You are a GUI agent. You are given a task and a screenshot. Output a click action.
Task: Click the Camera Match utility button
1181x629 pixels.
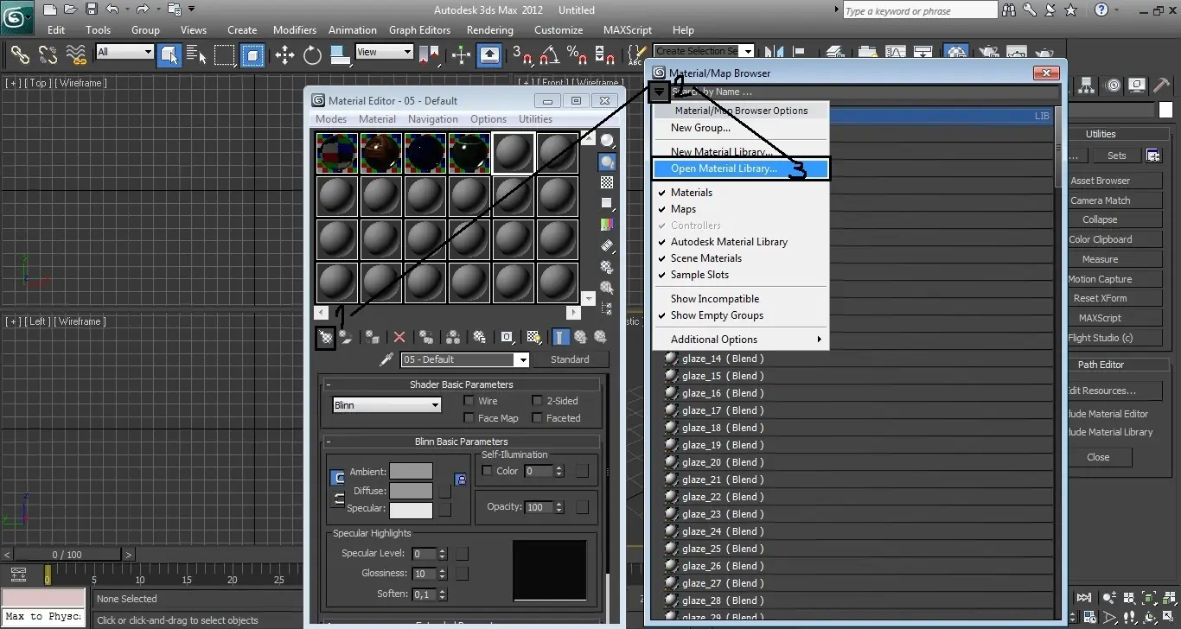point(1100,200)
